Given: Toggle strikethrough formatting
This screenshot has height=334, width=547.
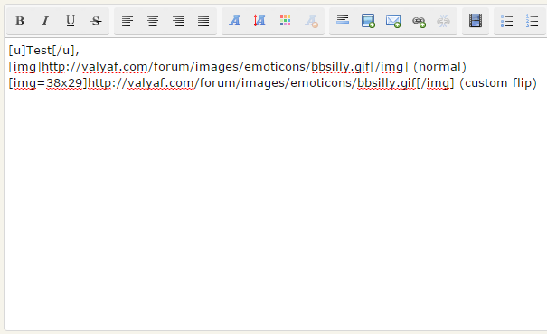Looking at the screenshot, I should tap(96, 21).
